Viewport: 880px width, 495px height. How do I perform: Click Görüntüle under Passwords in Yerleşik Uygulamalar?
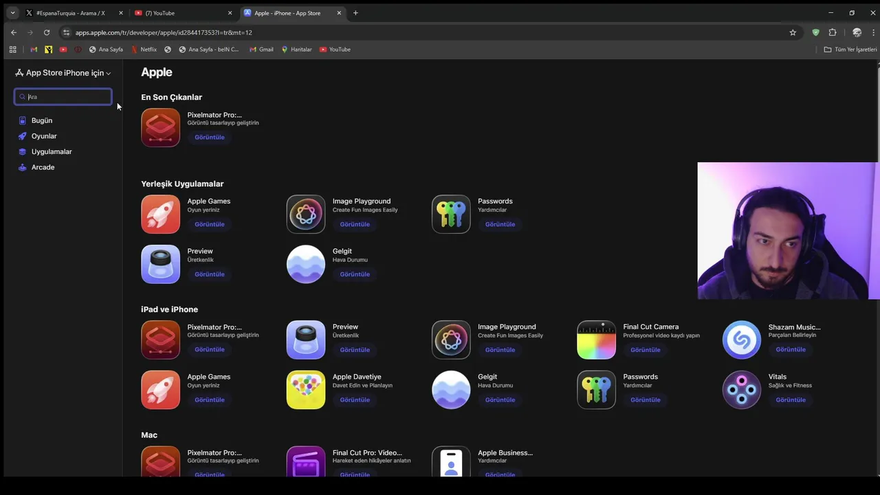point(500,224)
